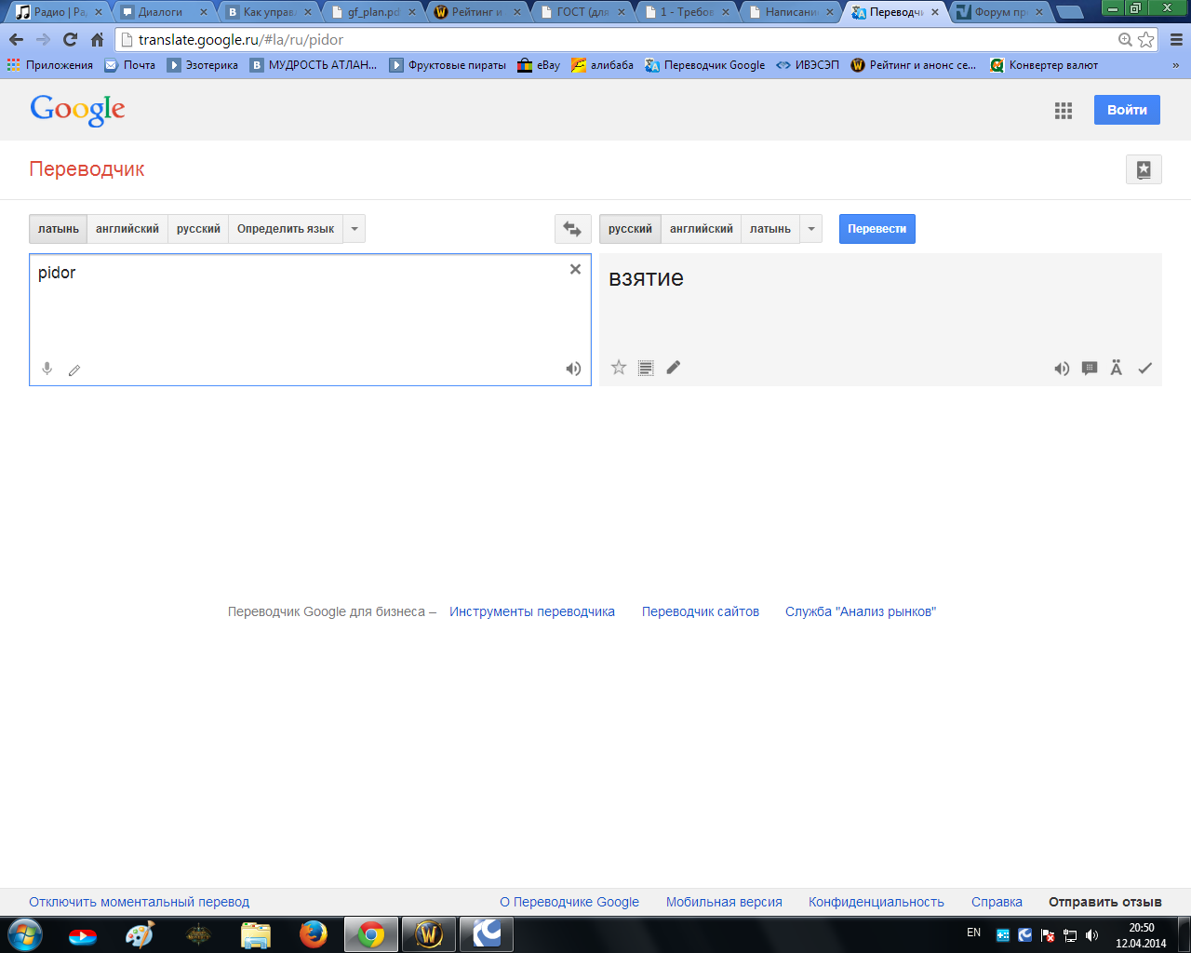Select латынь as source language
This screenshot has height=953, width=1191.
pos(59,229)
